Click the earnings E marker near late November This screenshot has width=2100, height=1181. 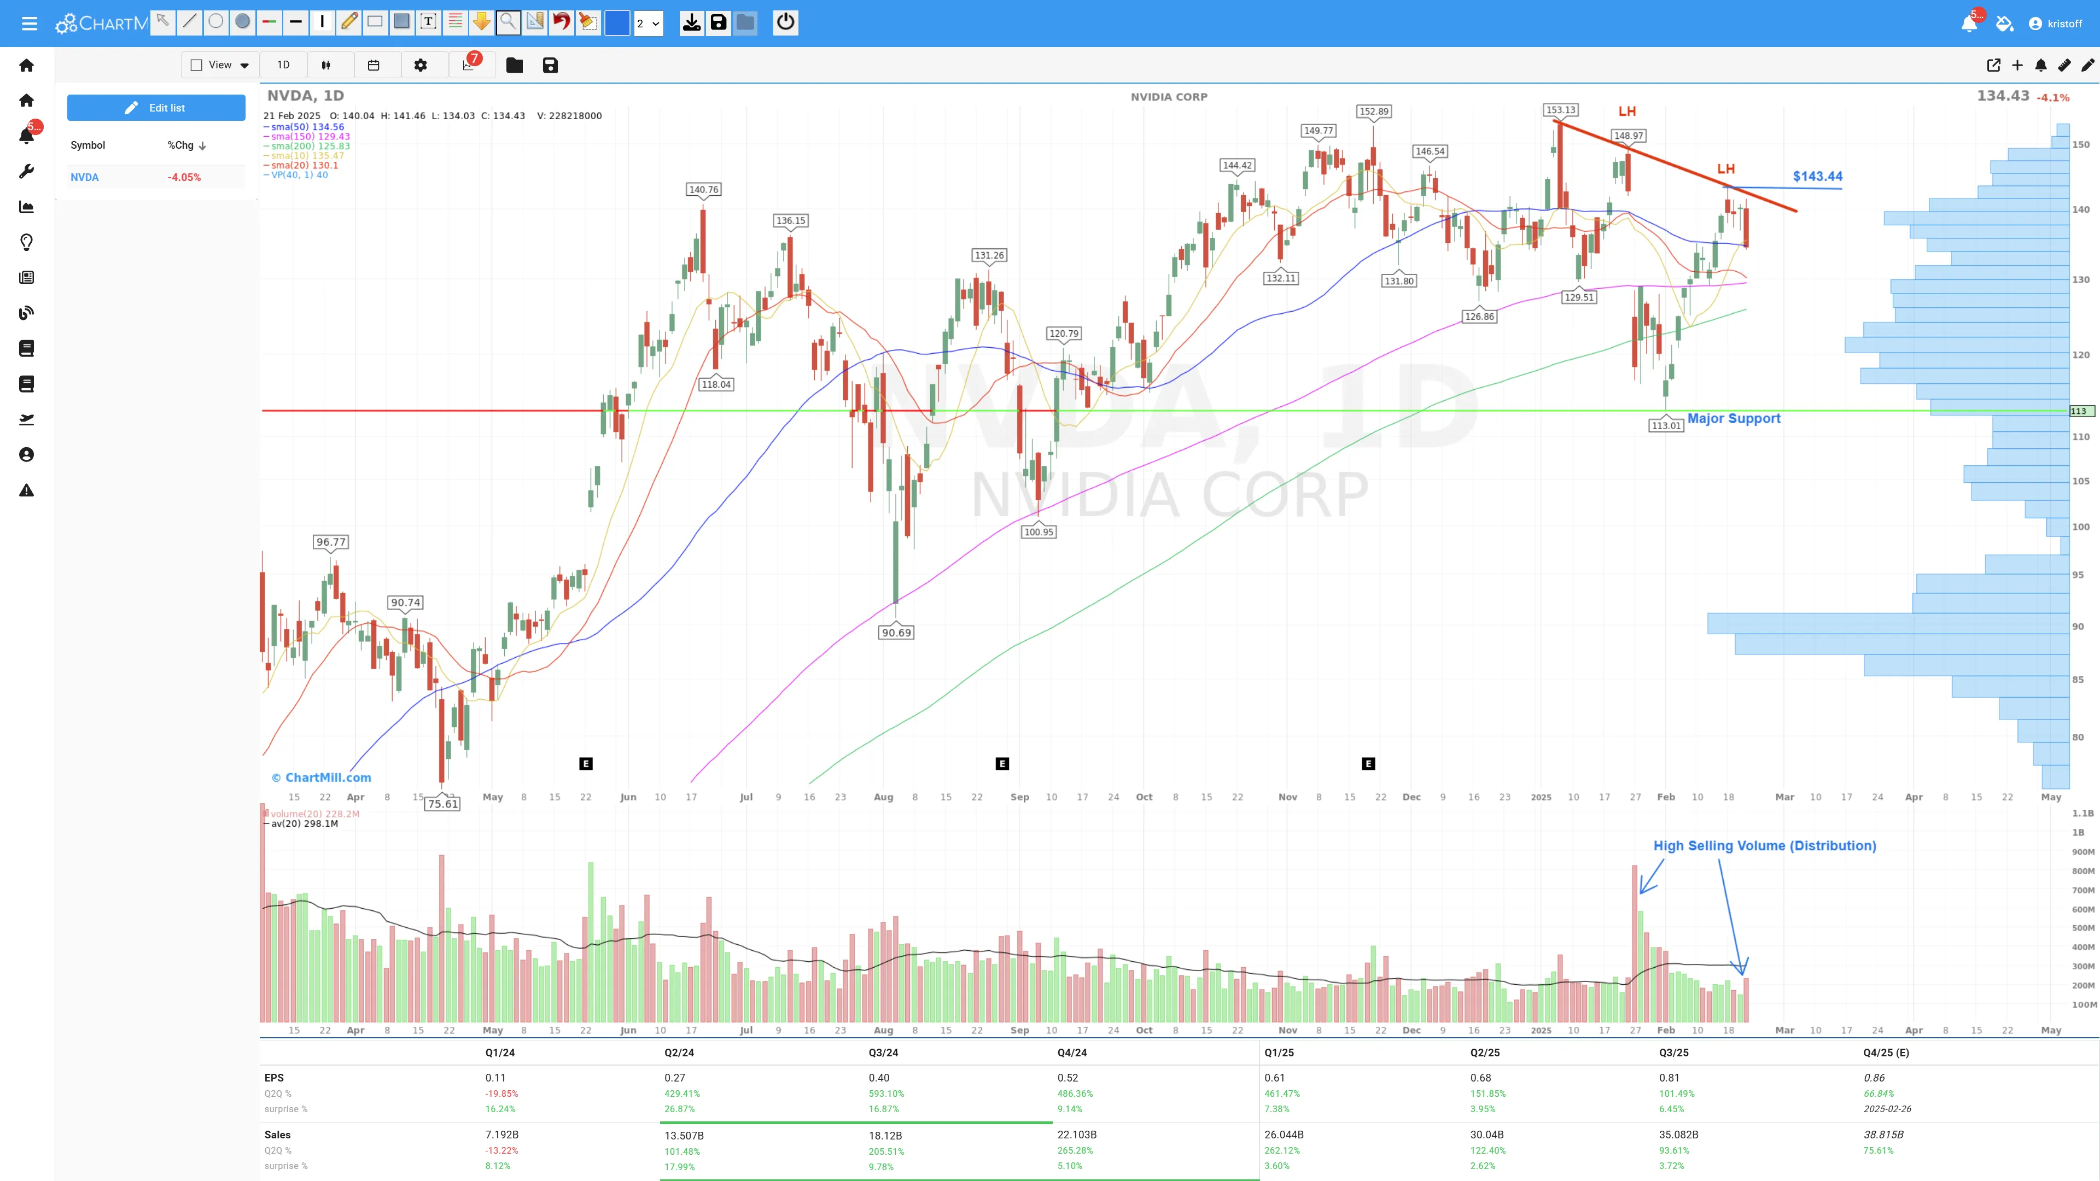1369,764
